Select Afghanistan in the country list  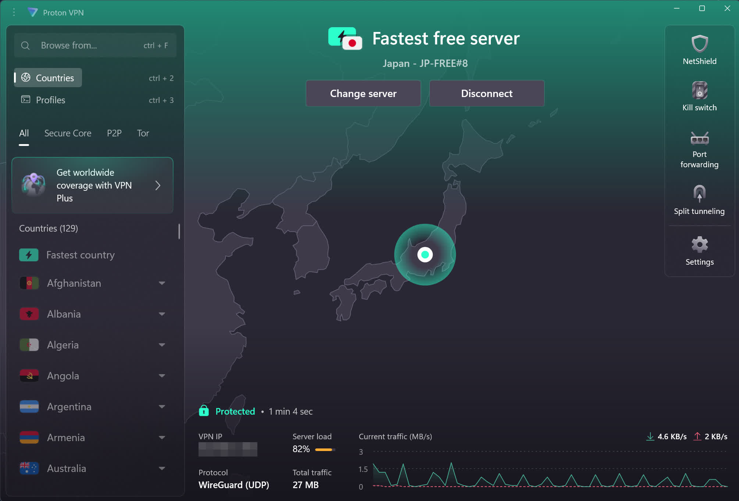(93, 283)
